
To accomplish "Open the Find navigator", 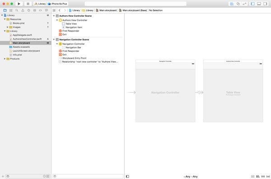I will coord(17,10).
